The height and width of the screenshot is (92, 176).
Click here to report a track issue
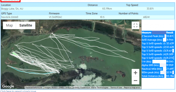(18, 91)
